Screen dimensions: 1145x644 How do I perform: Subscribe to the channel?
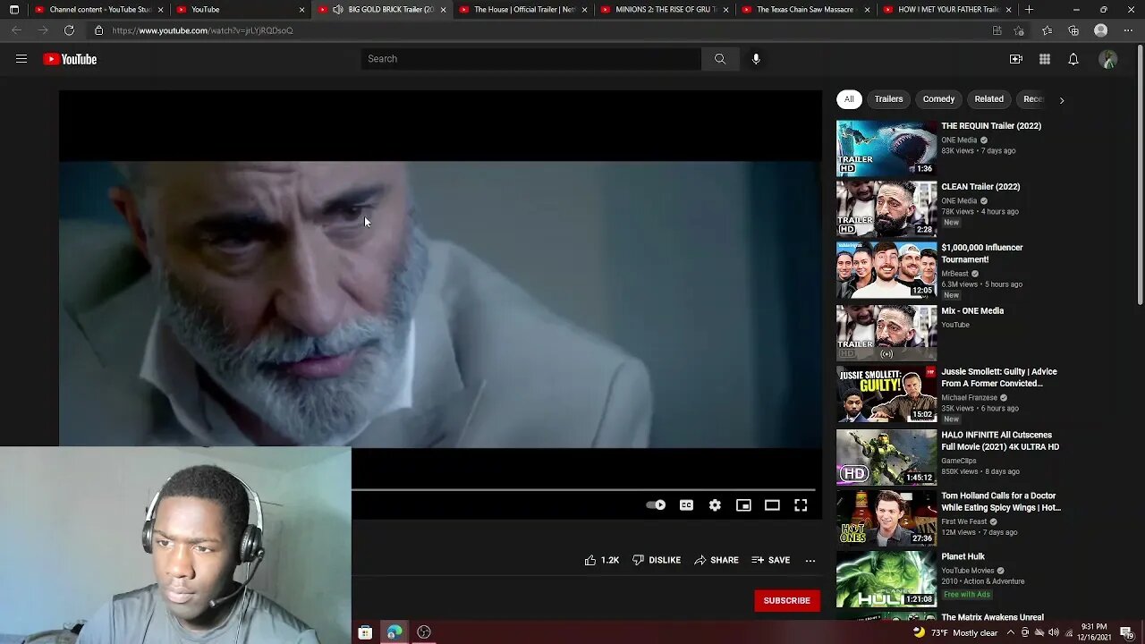click(787, 600)
